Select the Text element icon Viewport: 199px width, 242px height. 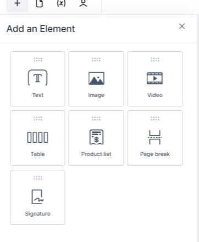[x=37, y=78]
